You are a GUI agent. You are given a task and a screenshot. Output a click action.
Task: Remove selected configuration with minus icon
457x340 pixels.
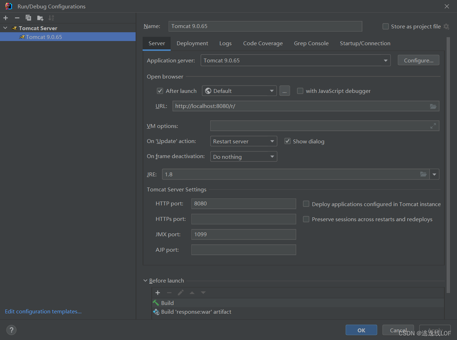17,18
